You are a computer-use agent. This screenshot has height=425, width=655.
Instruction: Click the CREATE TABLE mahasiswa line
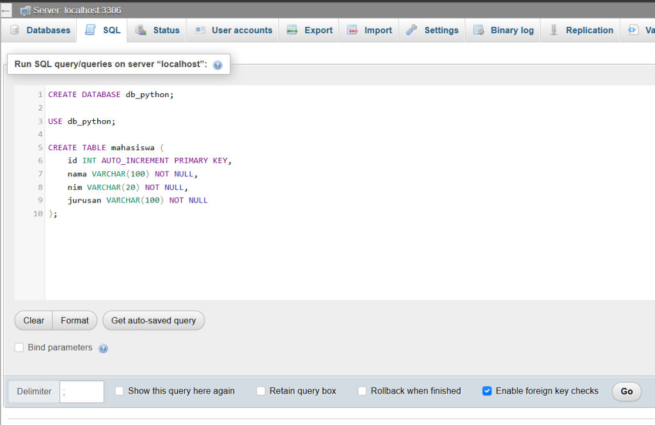coord(106,148)
